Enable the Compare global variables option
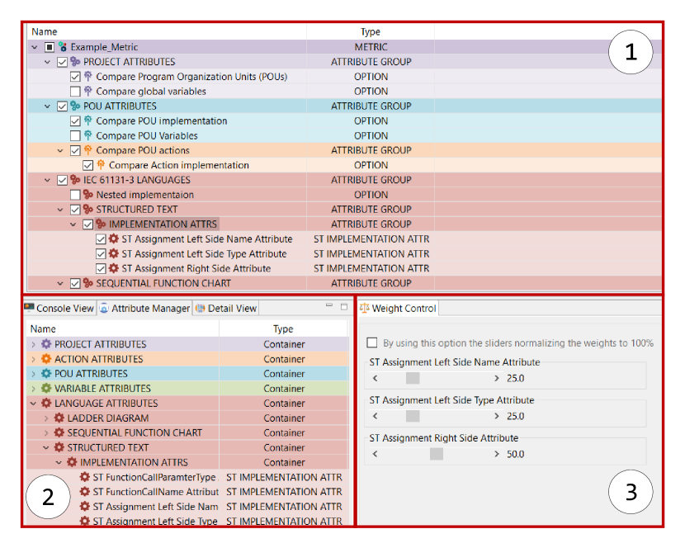This screenshot has height=548, width=685. click(x=75, y=92)
